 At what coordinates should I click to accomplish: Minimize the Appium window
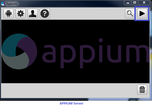(128, 2)
